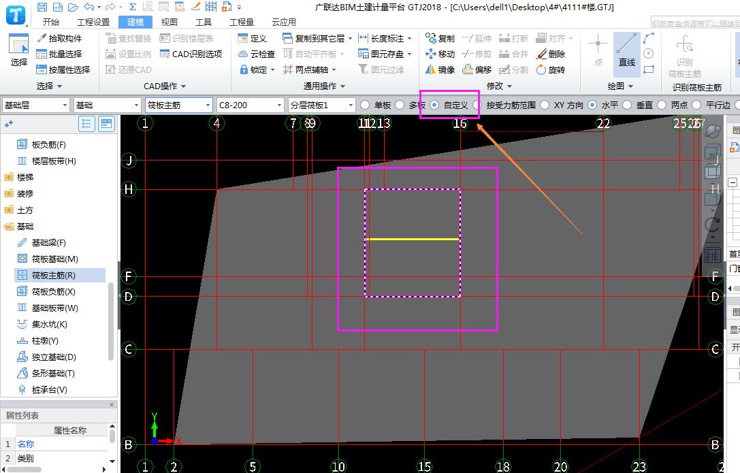Open the 锁定 lock button
740x473 pixels.
(257, 69)
